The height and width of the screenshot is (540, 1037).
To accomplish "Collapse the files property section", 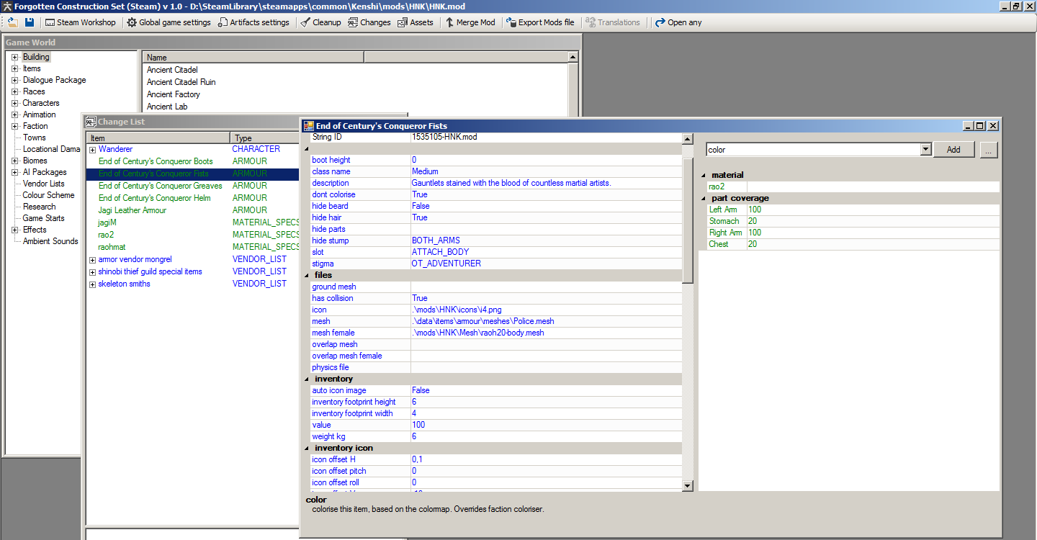I will pos(307,275).
